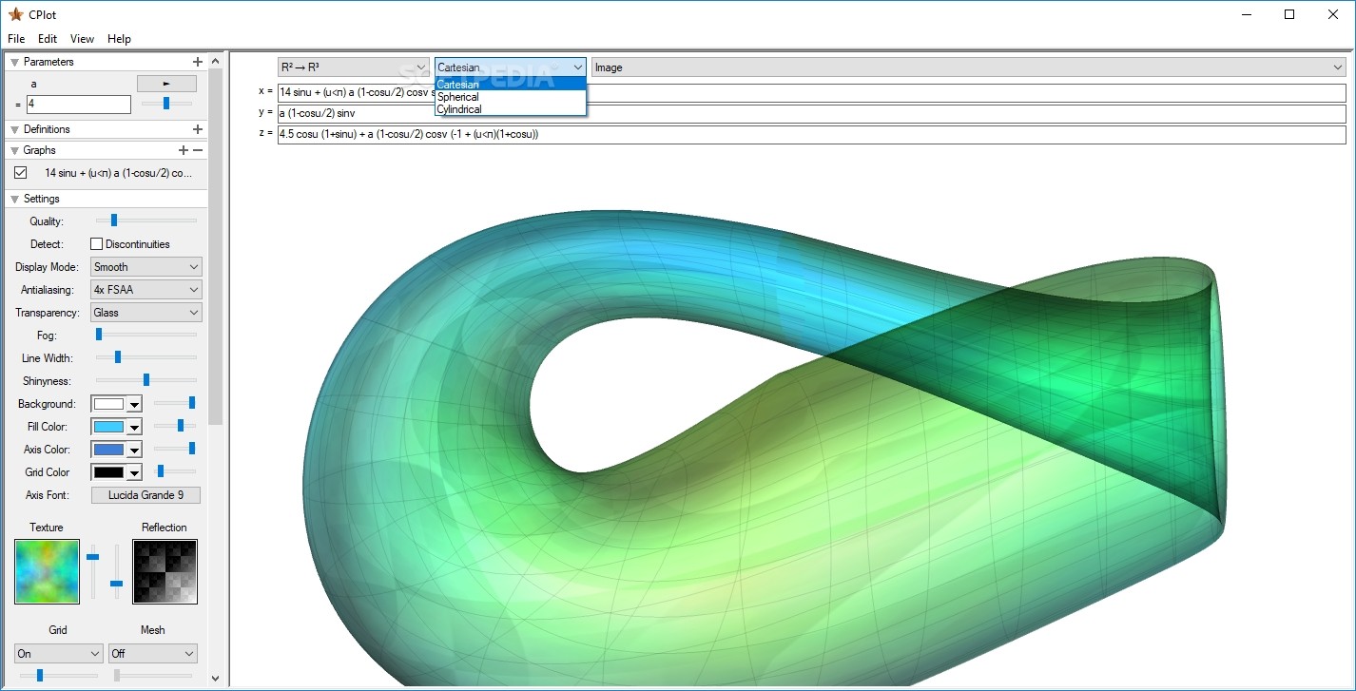Image resolution: width=1356 pixels, height=691 pixels.
Task: Click the parameter a value field
Action: (x=78, y=104)
